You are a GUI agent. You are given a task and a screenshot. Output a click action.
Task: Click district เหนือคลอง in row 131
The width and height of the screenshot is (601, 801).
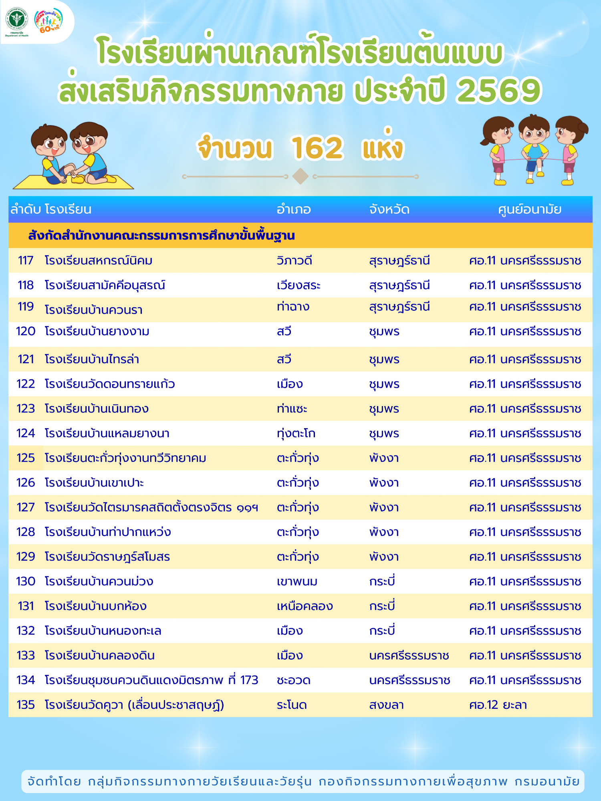click(305, 606)
